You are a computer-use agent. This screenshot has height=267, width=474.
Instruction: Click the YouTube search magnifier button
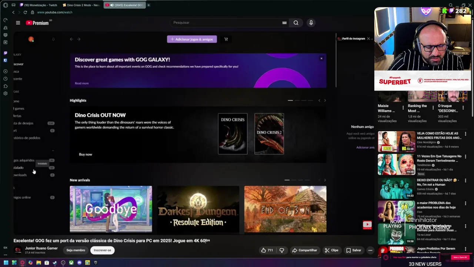click(296, 23)
